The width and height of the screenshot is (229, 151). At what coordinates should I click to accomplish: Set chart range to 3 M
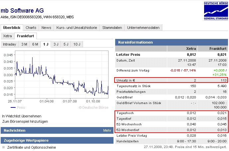pos(24,44)
